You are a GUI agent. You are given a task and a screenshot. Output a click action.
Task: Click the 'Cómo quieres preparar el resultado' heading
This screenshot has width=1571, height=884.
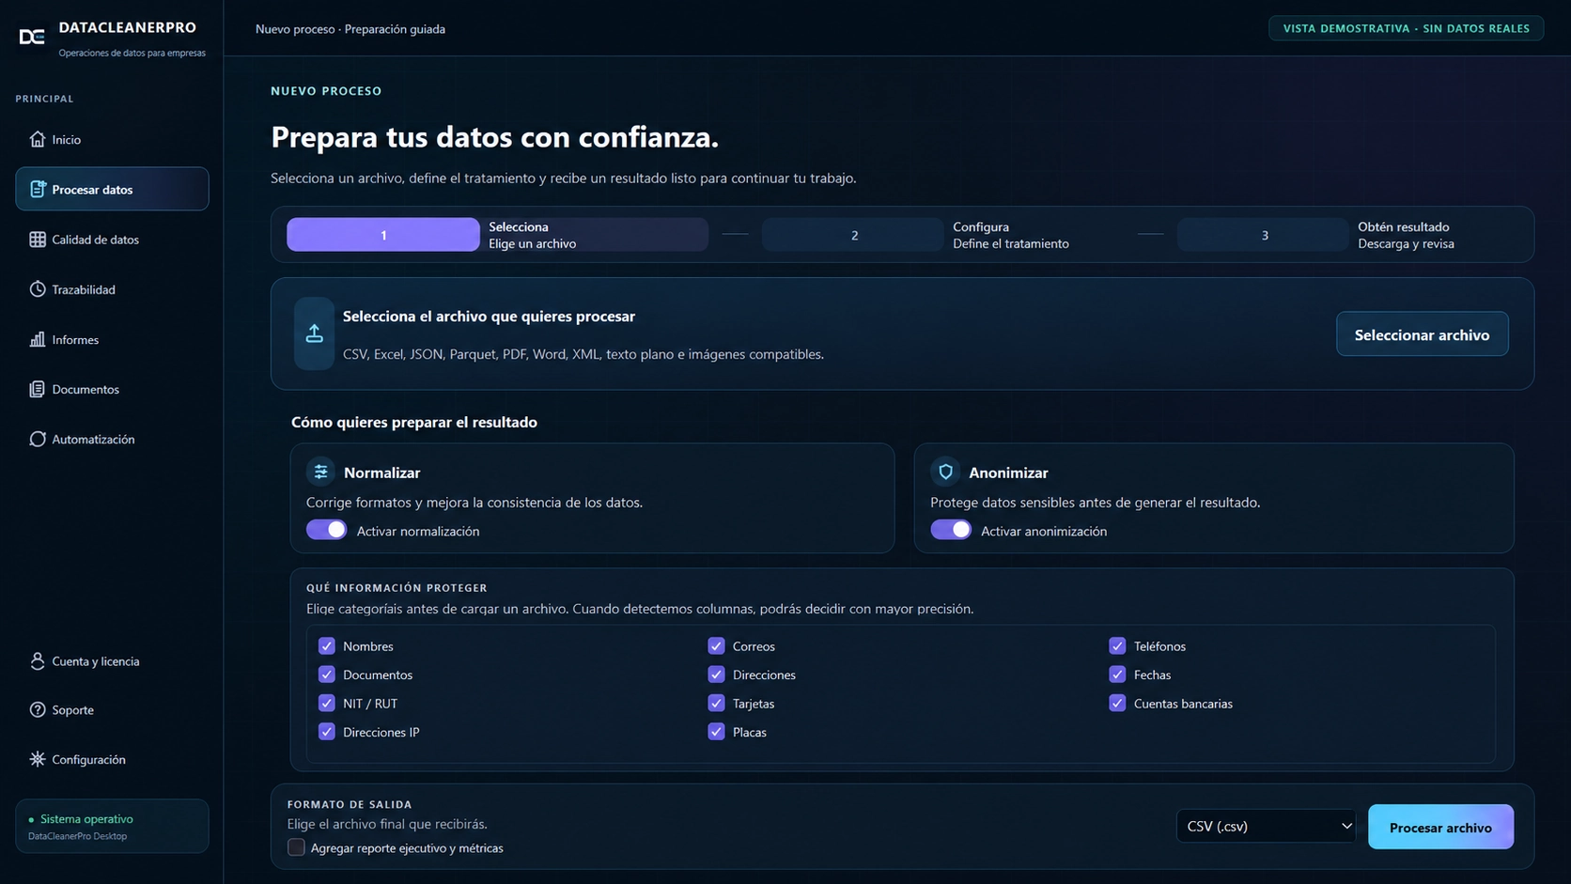[414, 422]
